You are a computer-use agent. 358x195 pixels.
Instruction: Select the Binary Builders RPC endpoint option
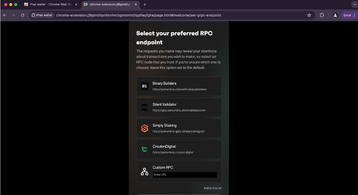click(179, 86)
